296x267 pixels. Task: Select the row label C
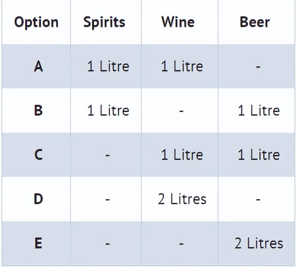click(x=38, y=155)
